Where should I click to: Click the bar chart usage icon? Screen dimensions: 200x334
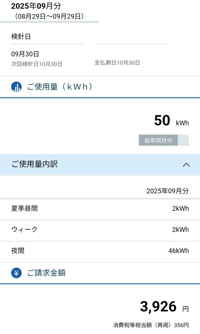click(x=16, y=87)
